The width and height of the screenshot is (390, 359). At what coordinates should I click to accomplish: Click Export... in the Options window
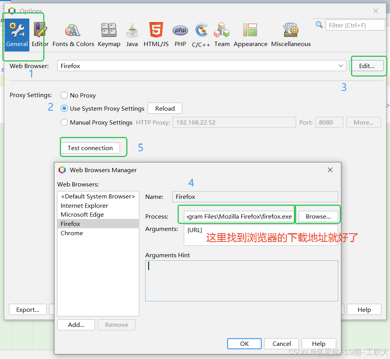28,309
